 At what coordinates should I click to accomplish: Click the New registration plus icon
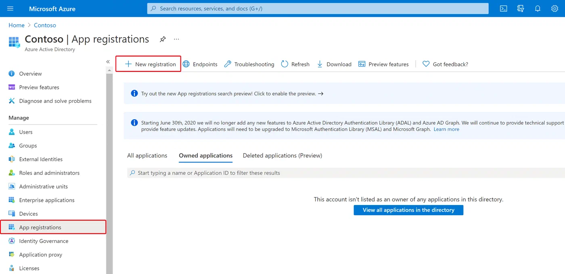point(128,64)
